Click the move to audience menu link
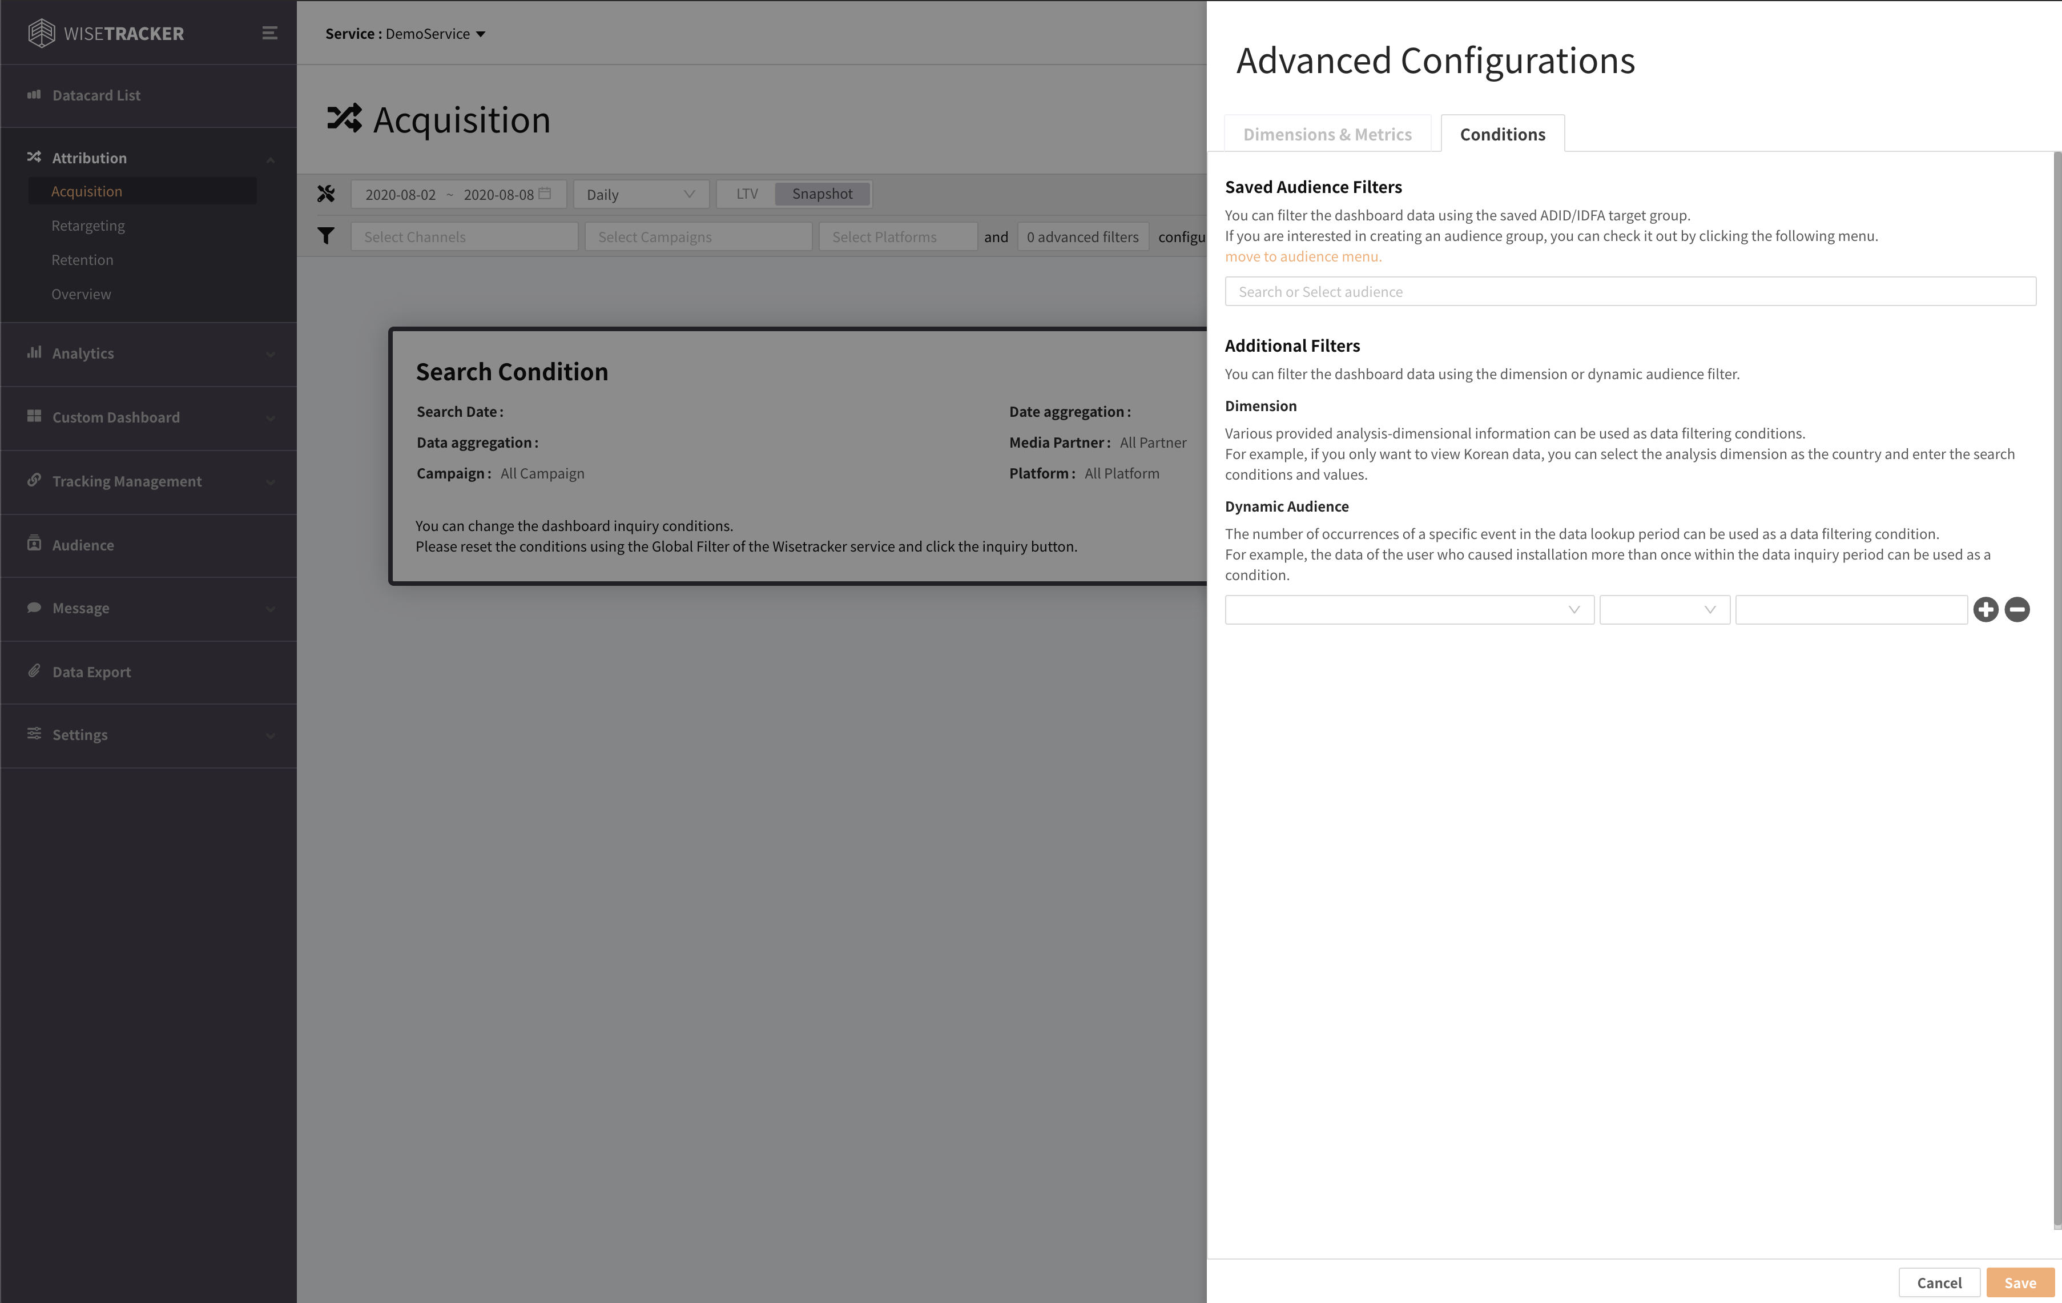Screen dimensions: 2062x1303 click(1303, 256)
